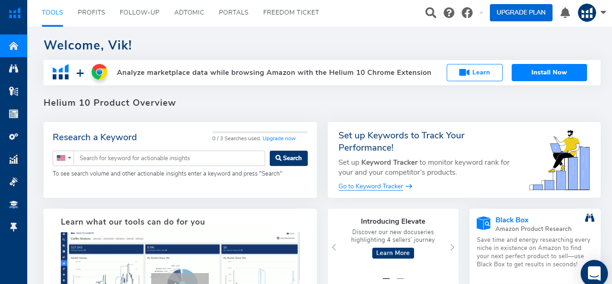Open the chat support bubble

click(x=595, y=274)
